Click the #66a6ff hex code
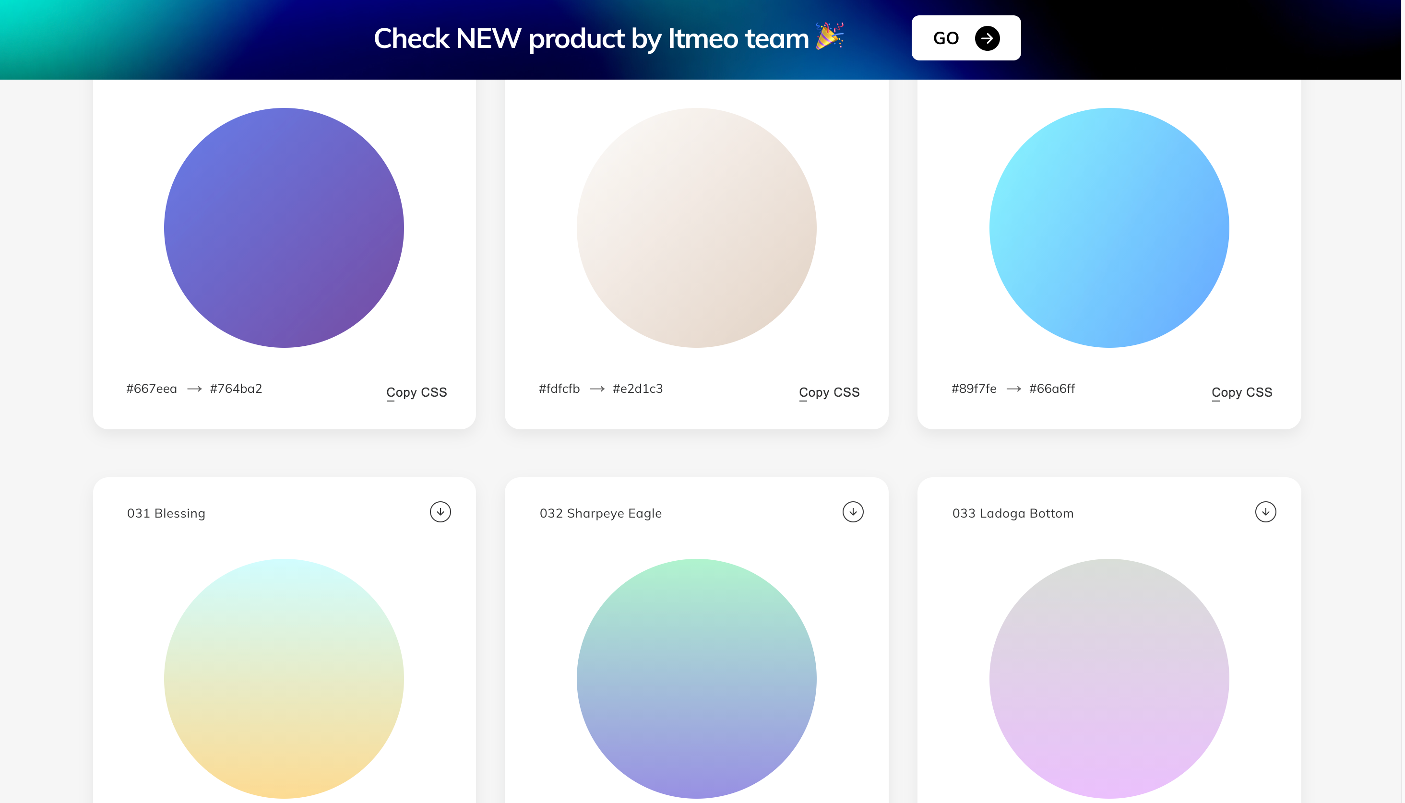The height and width of the screenshot is (803, 1405). pyautogui.click(x=1052, y=389)
